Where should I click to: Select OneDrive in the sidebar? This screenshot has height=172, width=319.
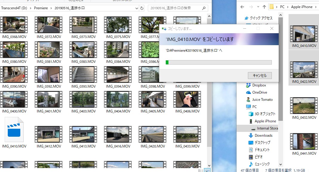point(259,92)
